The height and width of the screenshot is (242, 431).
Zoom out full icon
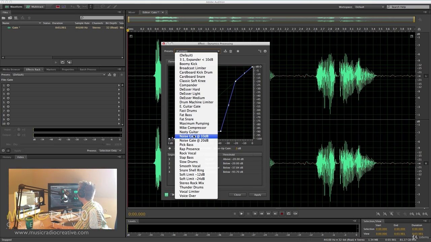pos(405,214)
